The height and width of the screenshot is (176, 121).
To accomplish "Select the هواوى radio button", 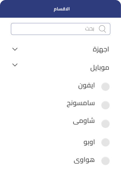I will 105,161.
